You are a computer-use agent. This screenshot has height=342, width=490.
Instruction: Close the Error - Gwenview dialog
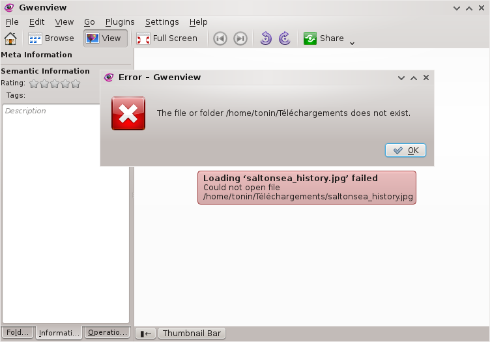pyautogui.click(x=426, y=78)
